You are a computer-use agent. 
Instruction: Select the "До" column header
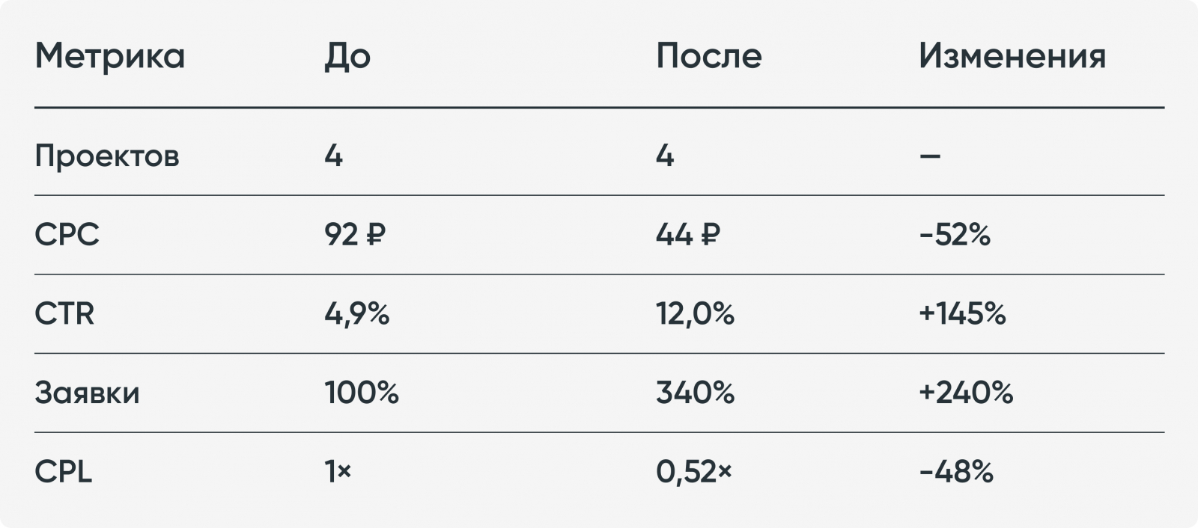tap(347, 58)
